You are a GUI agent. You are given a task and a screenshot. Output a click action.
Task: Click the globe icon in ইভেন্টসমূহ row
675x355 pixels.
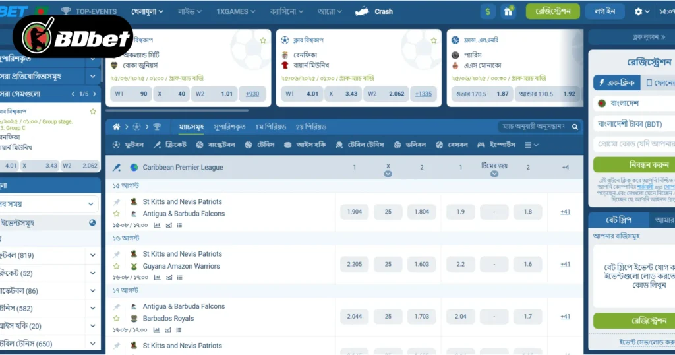click(x=92, y=223)
